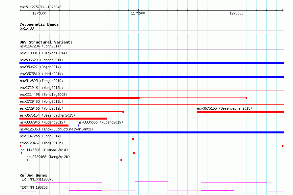The width and height of the screenshot is (293, 195).
Task: Open variant esv2729468 (Wong2012b)
Action: click(x=48, y=157)
